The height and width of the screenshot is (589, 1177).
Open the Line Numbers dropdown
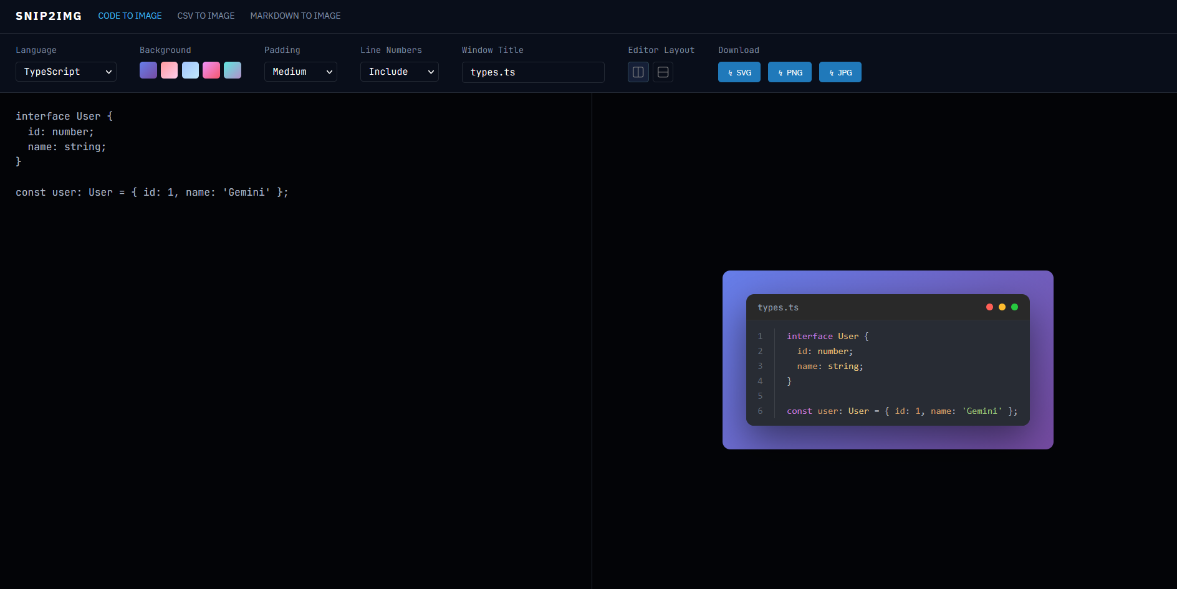coord(399,72)
